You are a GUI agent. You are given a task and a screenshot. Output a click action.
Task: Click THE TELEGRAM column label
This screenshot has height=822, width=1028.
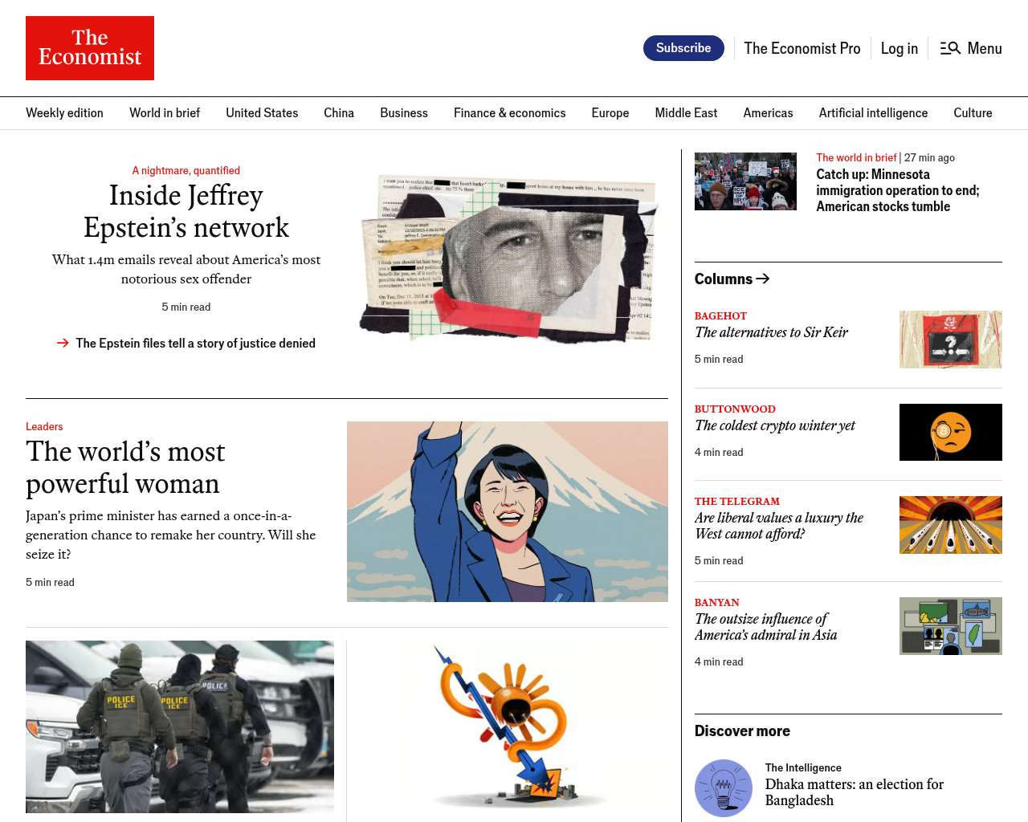pyautogui.click(x=737, y=502)
